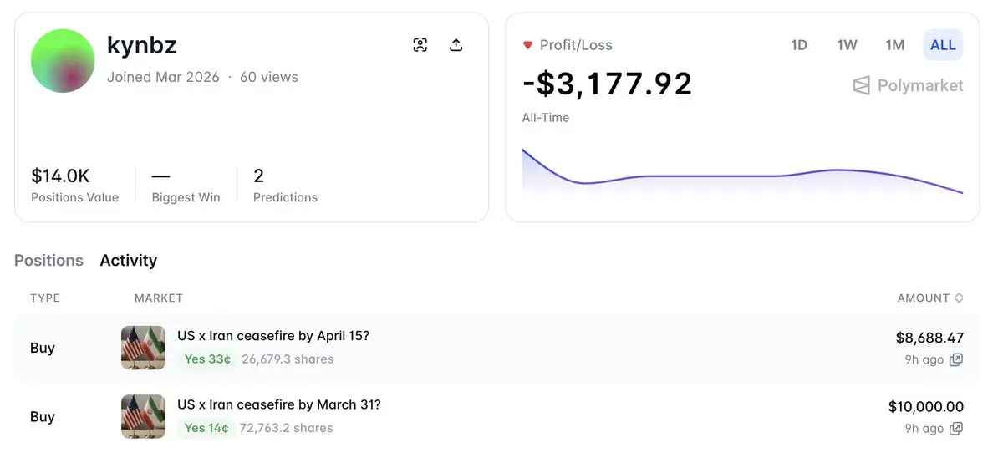Switch to the Positions tab
Screen dimensions: 1003x463
(x=48, y=261)
